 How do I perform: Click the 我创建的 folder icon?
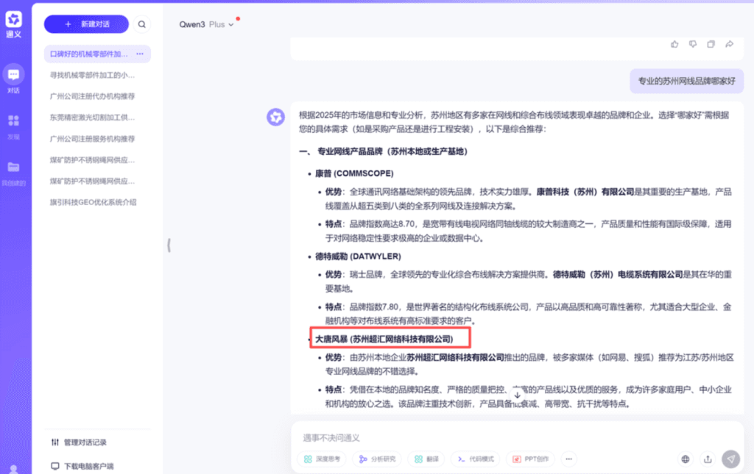click(13, 167)
